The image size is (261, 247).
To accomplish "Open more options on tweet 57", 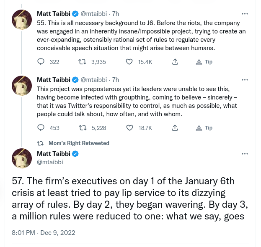I will 245,154.
